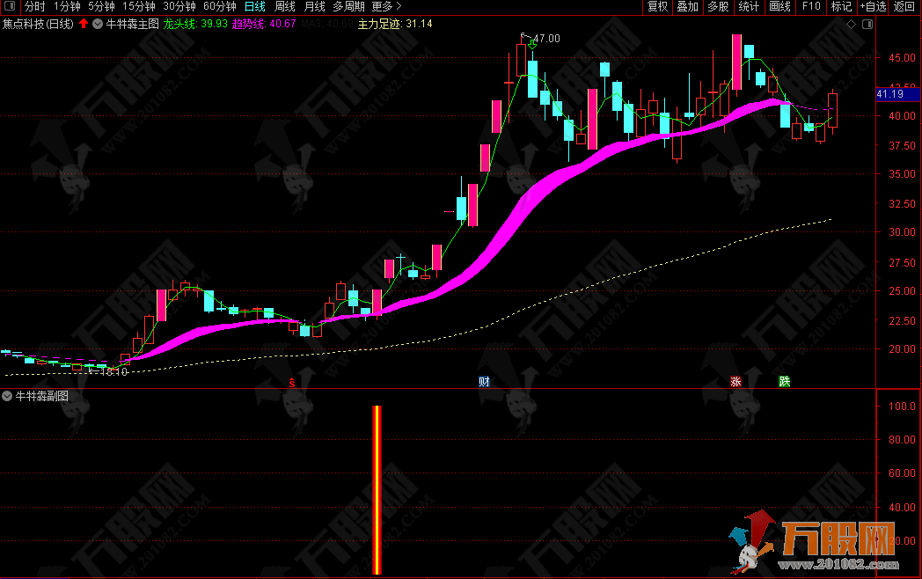The width and height of the screenshot is (922, 579).
Task: Click the red 涨 event marker
Action: pyautogui.click(x=735, y=382)
